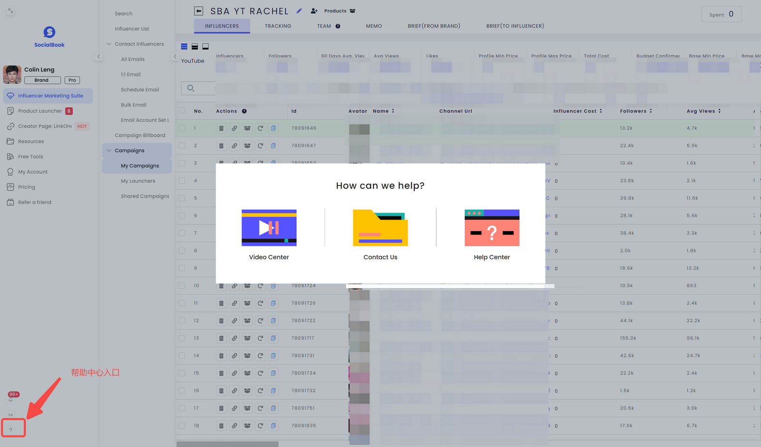The image size is (761, 447).
Task: Switch to the MEMO tab
Action: 374,26
